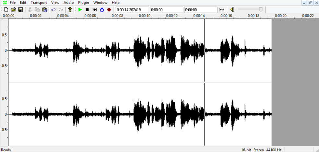Screen dimensions: 319x152
Task: Click the lower channel waveform near 0:00:05
Action: [x=77, y=115]
